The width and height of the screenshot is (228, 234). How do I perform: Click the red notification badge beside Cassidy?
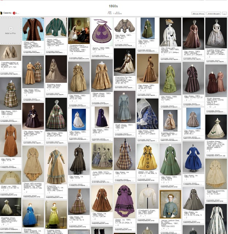14,13
